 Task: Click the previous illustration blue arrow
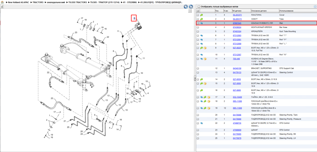pos(185,7)
